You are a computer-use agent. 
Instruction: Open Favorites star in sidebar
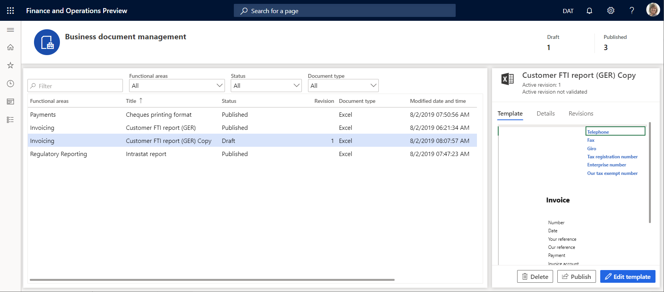pos(10,65)
